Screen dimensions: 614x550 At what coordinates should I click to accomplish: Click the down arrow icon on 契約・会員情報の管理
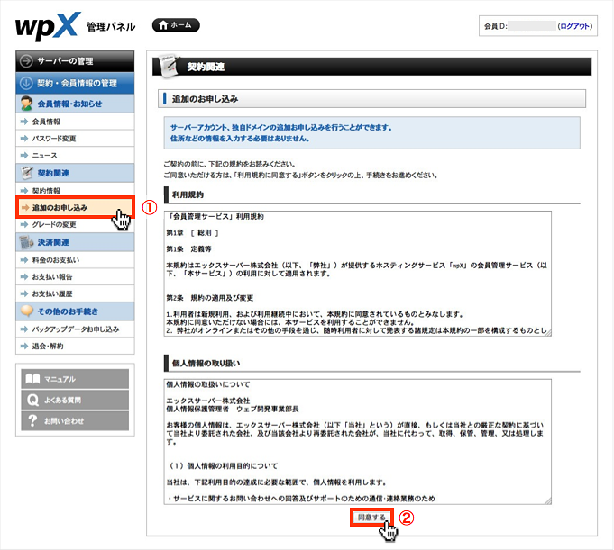(x=26, y=83)
